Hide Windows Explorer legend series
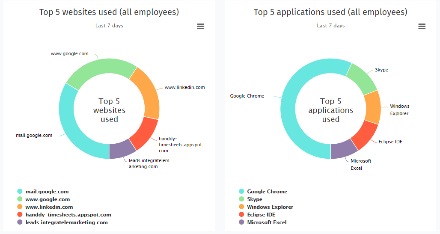 (x=270, y=207)
